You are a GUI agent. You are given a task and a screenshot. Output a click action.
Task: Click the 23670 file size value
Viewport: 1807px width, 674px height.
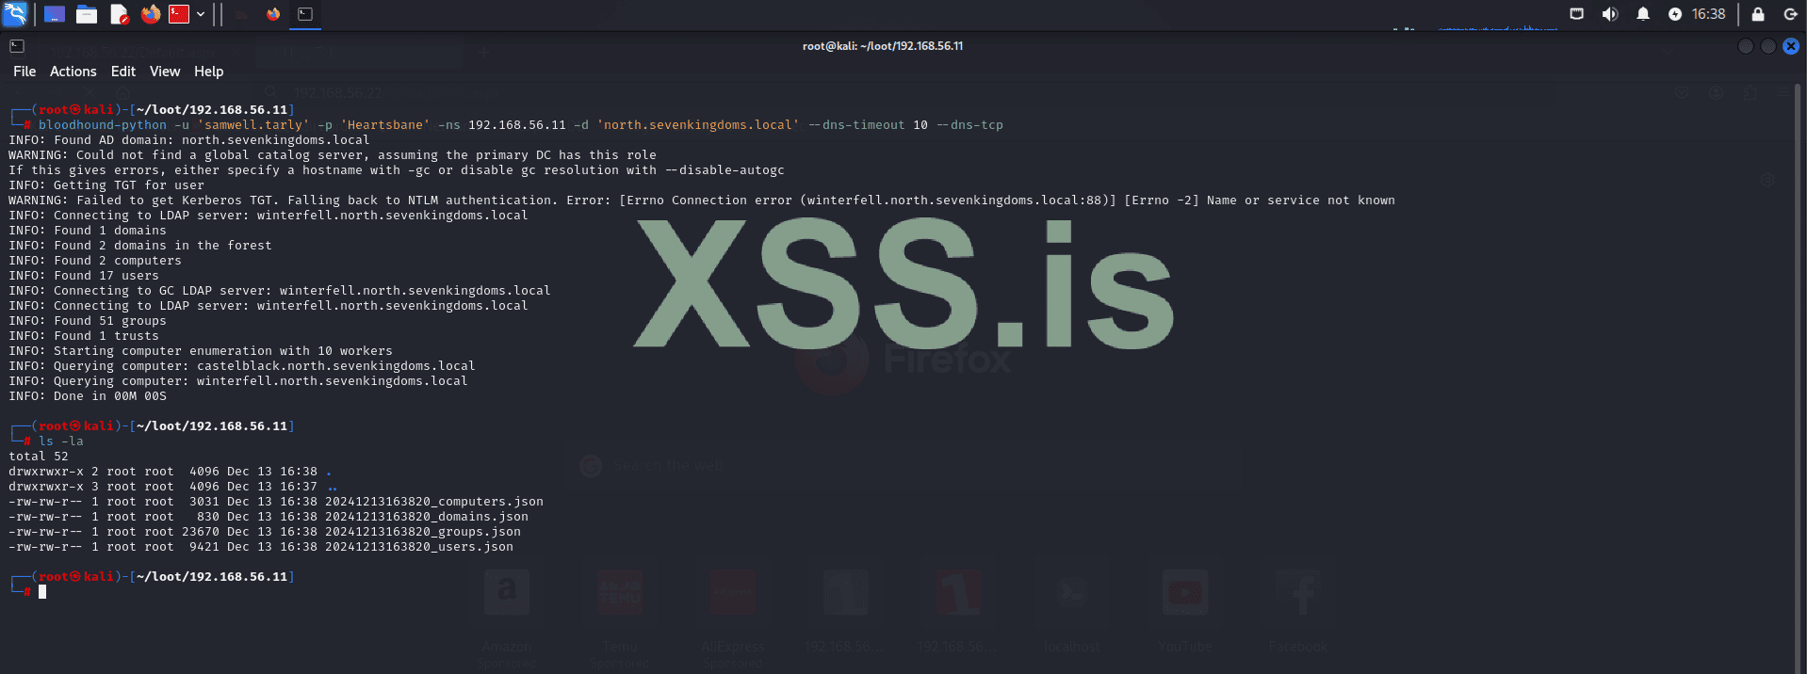pyautogui.click(x=201, y=532)
